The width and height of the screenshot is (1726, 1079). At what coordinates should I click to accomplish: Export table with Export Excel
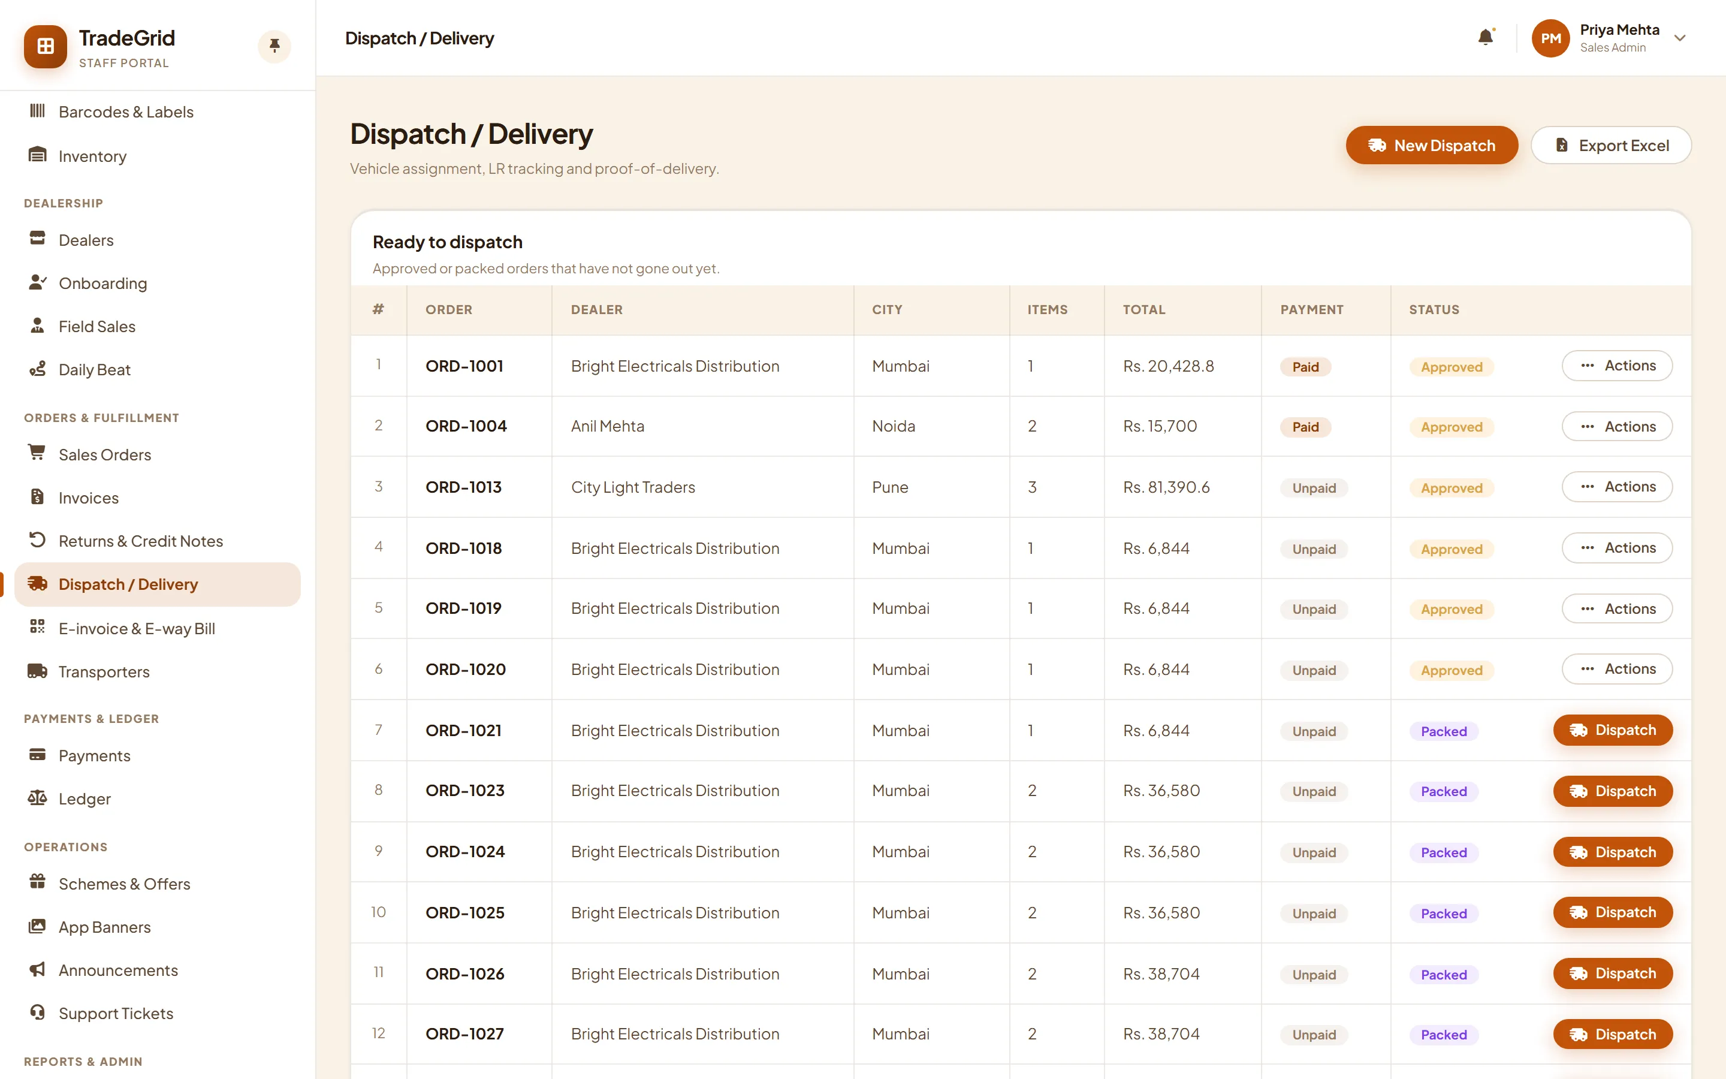(1611, 146)
